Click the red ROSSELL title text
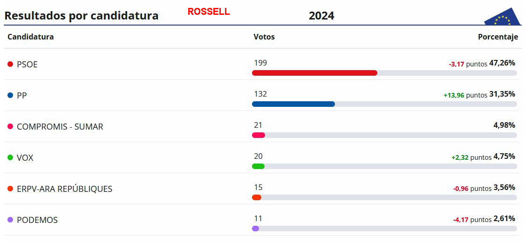This screenshot has width=525, height=242. pos(209,12)
